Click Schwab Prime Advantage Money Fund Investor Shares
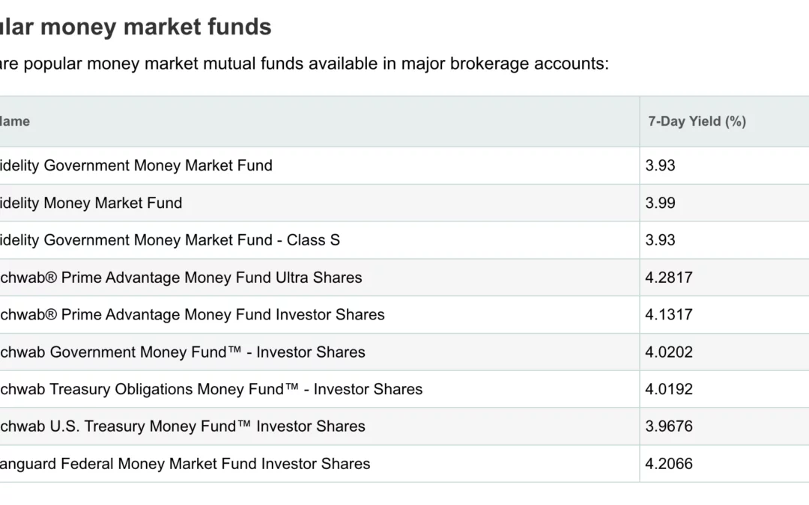This screenshot has height=505, width=809. [x=192, y=314]
